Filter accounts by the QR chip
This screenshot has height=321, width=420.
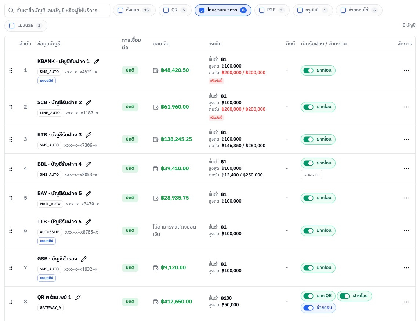pos(175,10)
